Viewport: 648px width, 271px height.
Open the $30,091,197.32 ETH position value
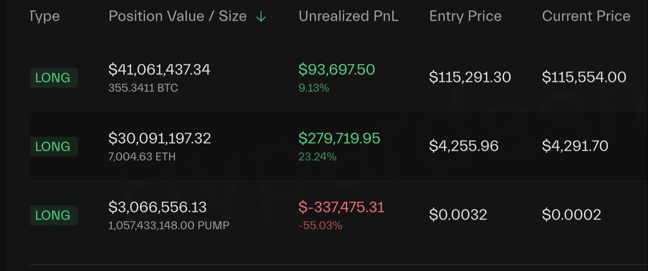(159, 139)
